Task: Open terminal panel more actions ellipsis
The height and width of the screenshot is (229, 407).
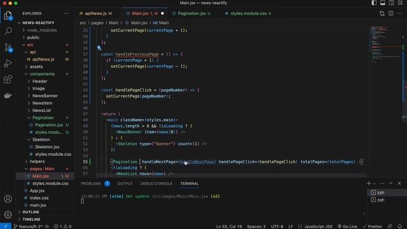Action: point(382,184)
